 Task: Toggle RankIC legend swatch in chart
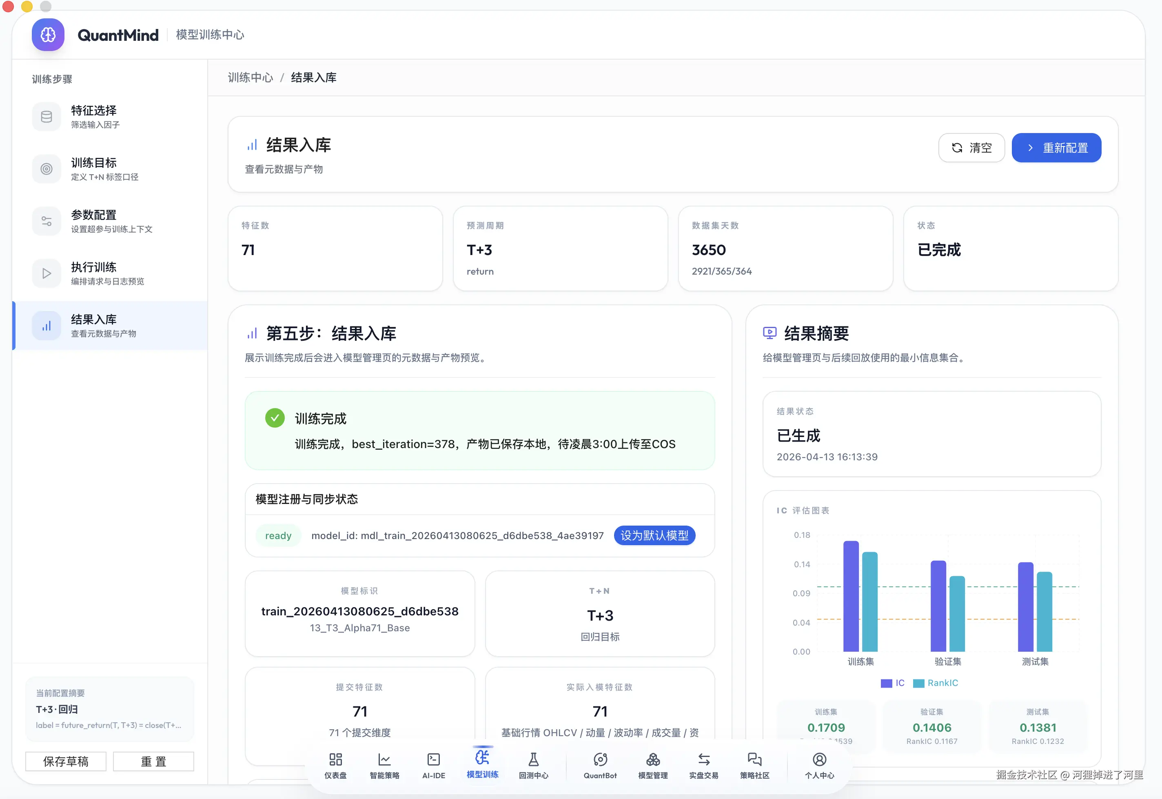click(x=918, y=683)
